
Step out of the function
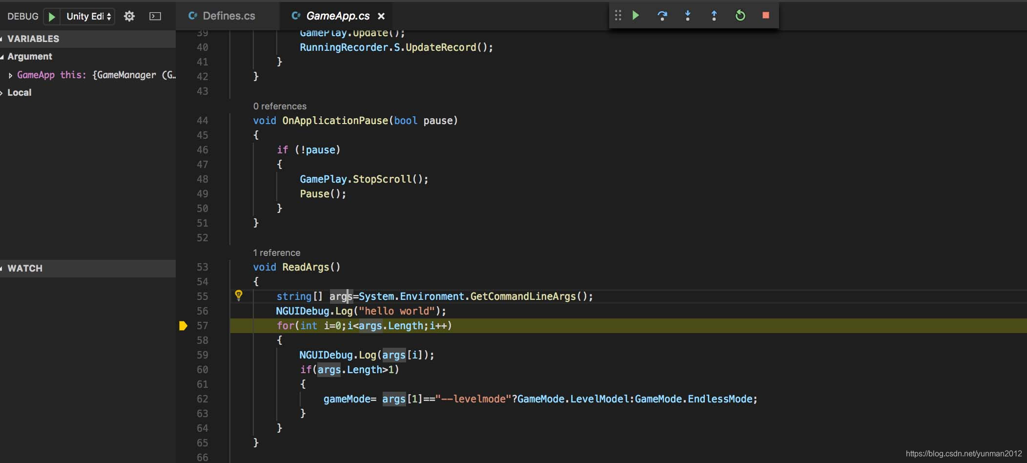[714, 16]
